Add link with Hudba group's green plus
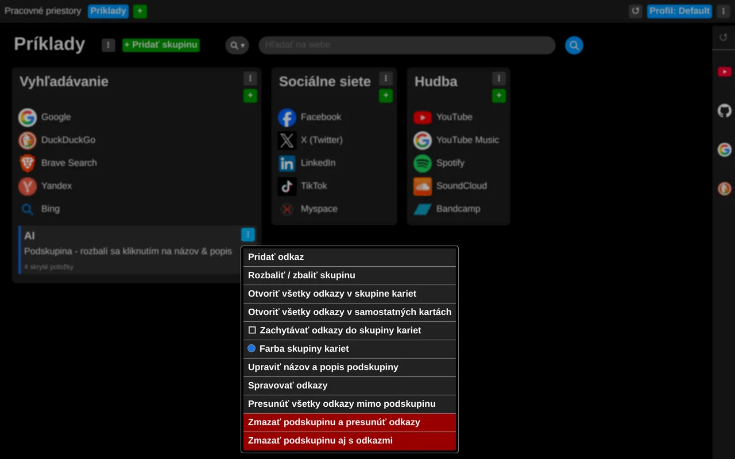Screen dimensions: 735x459 point(498,96)
